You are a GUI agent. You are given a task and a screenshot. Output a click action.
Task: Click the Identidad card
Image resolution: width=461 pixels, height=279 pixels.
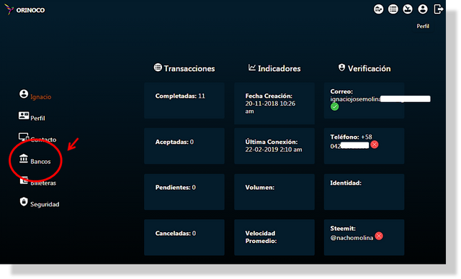point(364,192)
